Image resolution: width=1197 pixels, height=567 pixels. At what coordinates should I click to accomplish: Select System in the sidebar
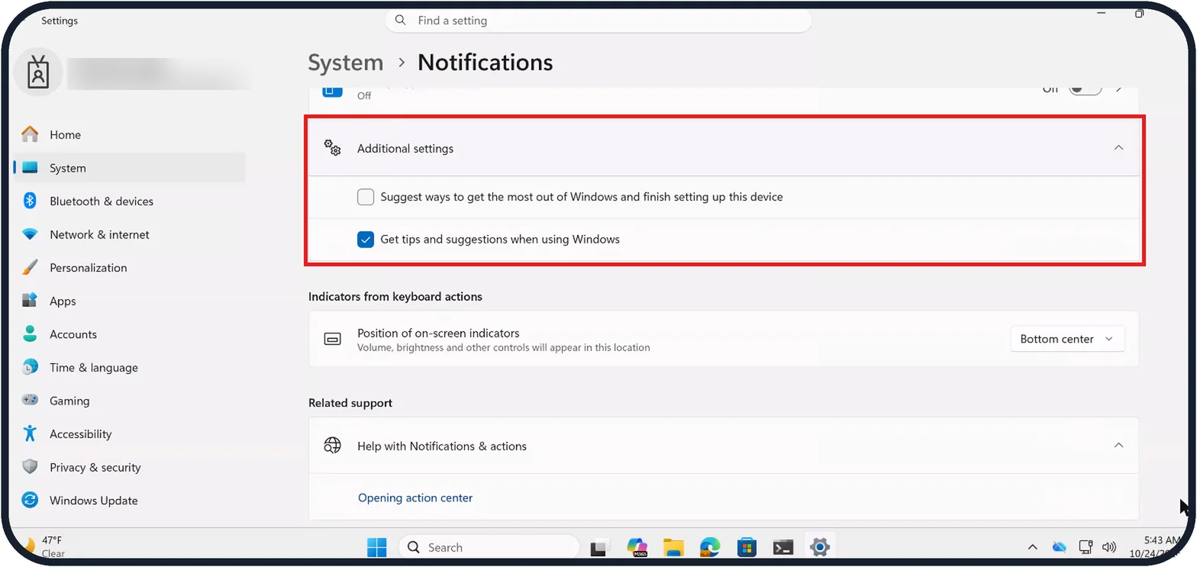pos(130,168)
